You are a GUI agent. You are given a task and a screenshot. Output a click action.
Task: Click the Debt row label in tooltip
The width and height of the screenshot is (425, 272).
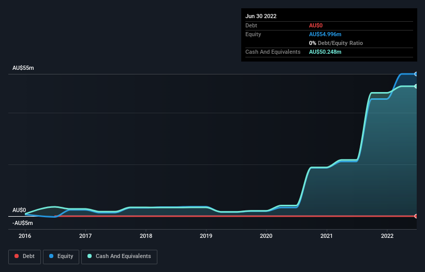tap(251, 25)
